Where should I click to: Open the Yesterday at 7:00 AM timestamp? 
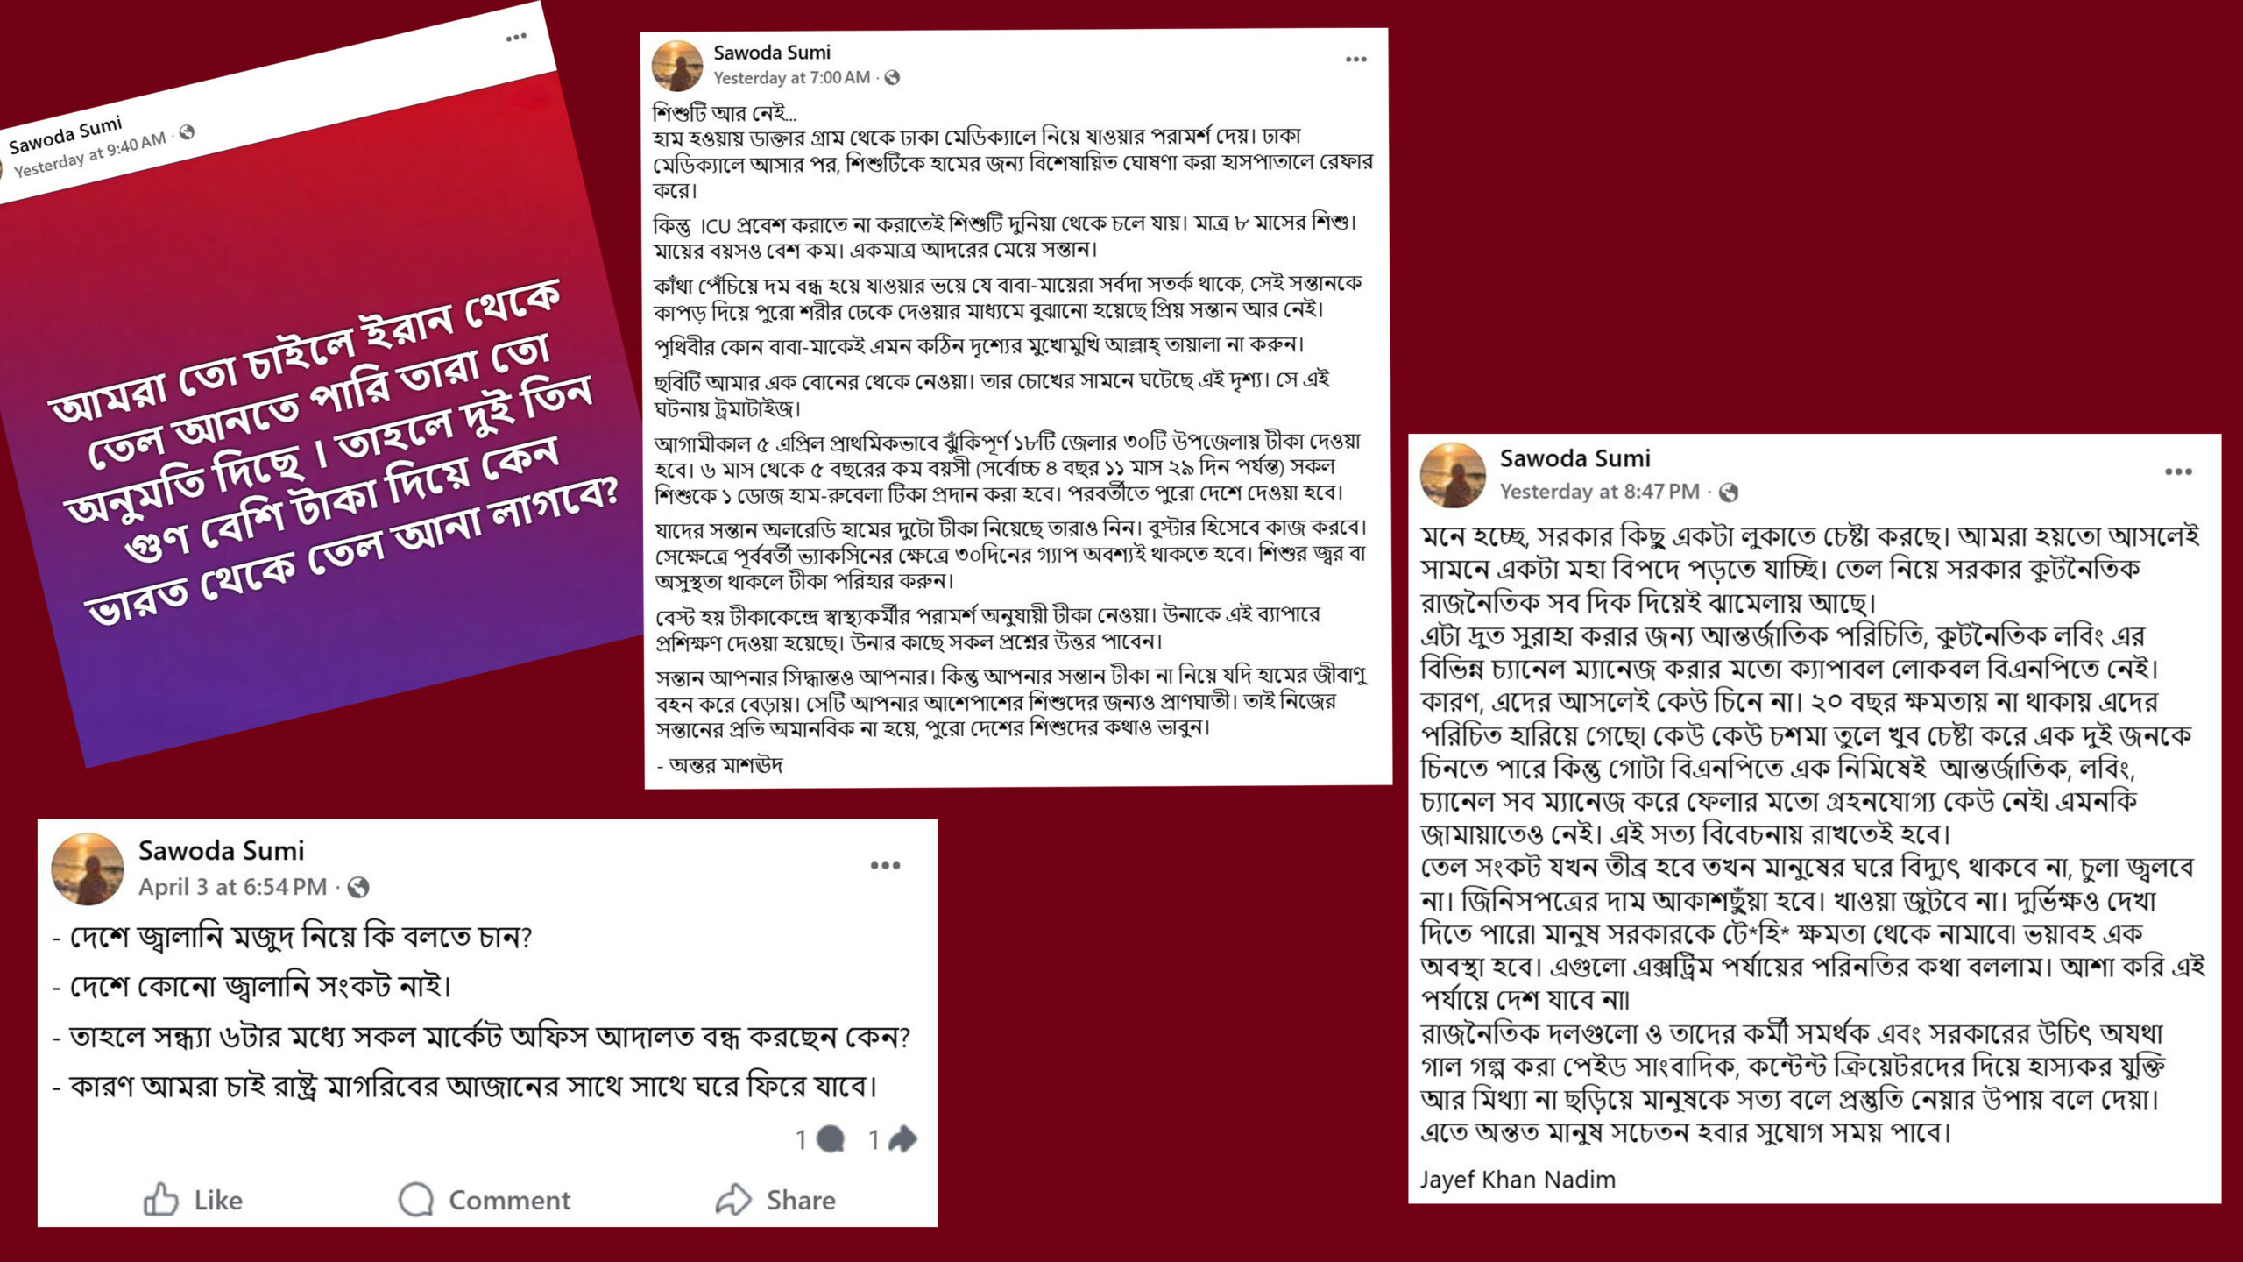pyautogui.click(x=792, y=78)
